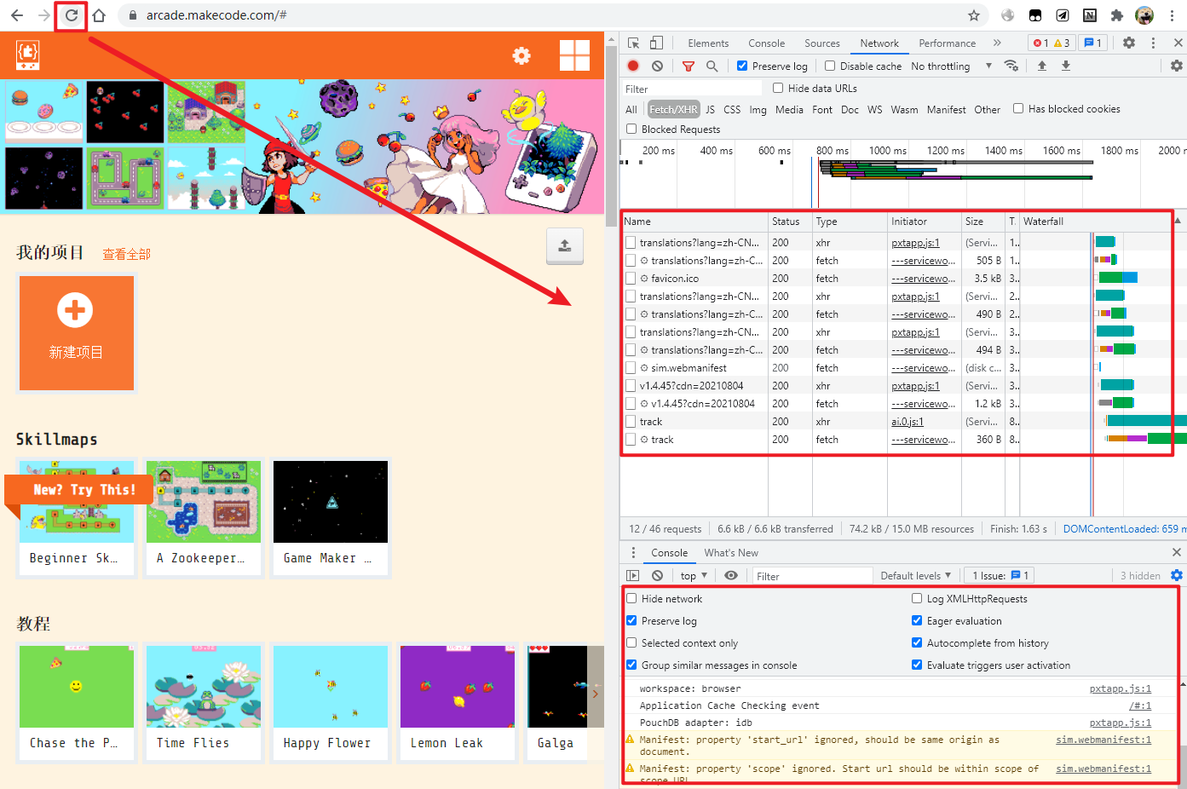Expand the start_url manifest warning
The width and height of the screenshot is (1187, 789).
pyautogui.click(x=631, y=740)
